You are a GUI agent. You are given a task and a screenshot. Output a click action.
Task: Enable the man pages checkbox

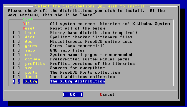coord(16,55)
